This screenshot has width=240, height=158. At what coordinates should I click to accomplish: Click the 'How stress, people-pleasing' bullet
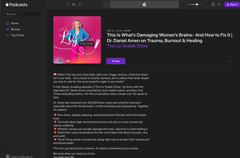[100, 117]
